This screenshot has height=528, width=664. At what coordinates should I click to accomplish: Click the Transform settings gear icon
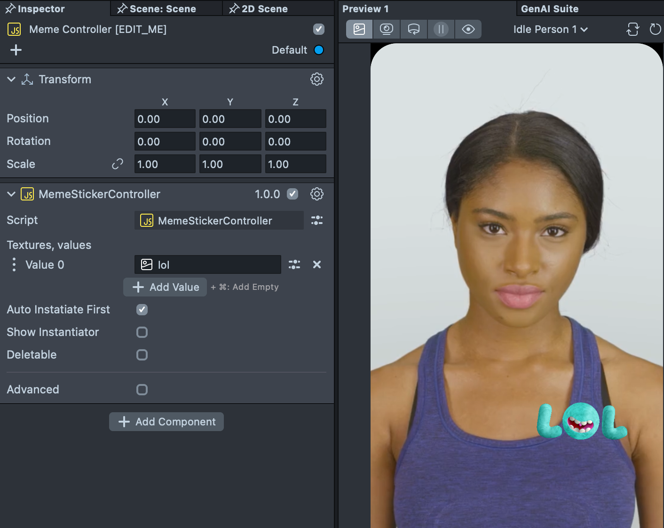(x=316, y=79)
